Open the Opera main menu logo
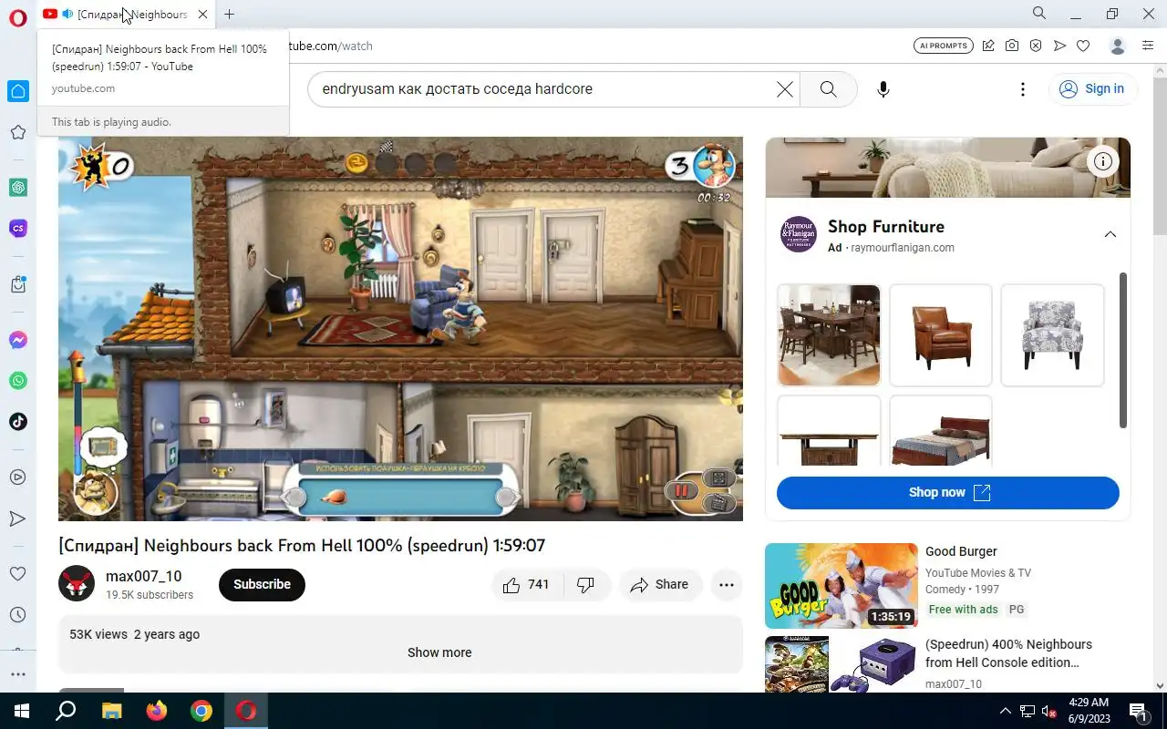Viewport: 1167px width, 729px height. tap(18, 18)
